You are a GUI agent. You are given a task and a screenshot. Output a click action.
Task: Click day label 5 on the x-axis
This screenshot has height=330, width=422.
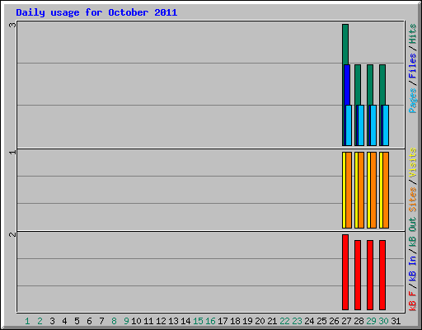[x=77, y=321]
